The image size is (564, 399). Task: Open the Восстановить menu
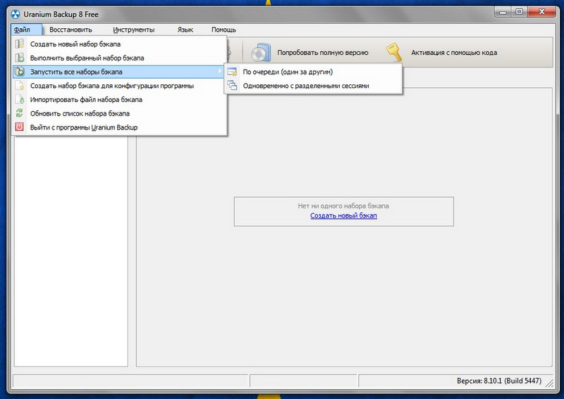(70, 30)
